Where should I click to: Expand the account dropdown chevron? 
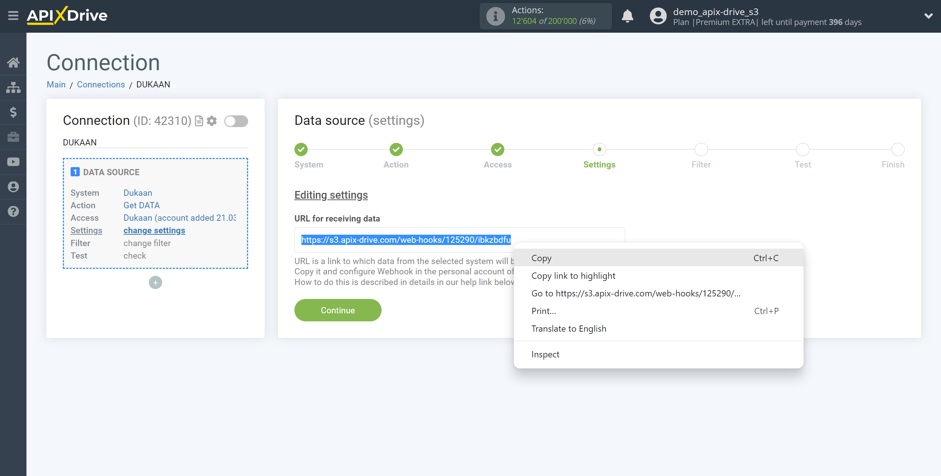pyautogui.click(x=929, y=16)
